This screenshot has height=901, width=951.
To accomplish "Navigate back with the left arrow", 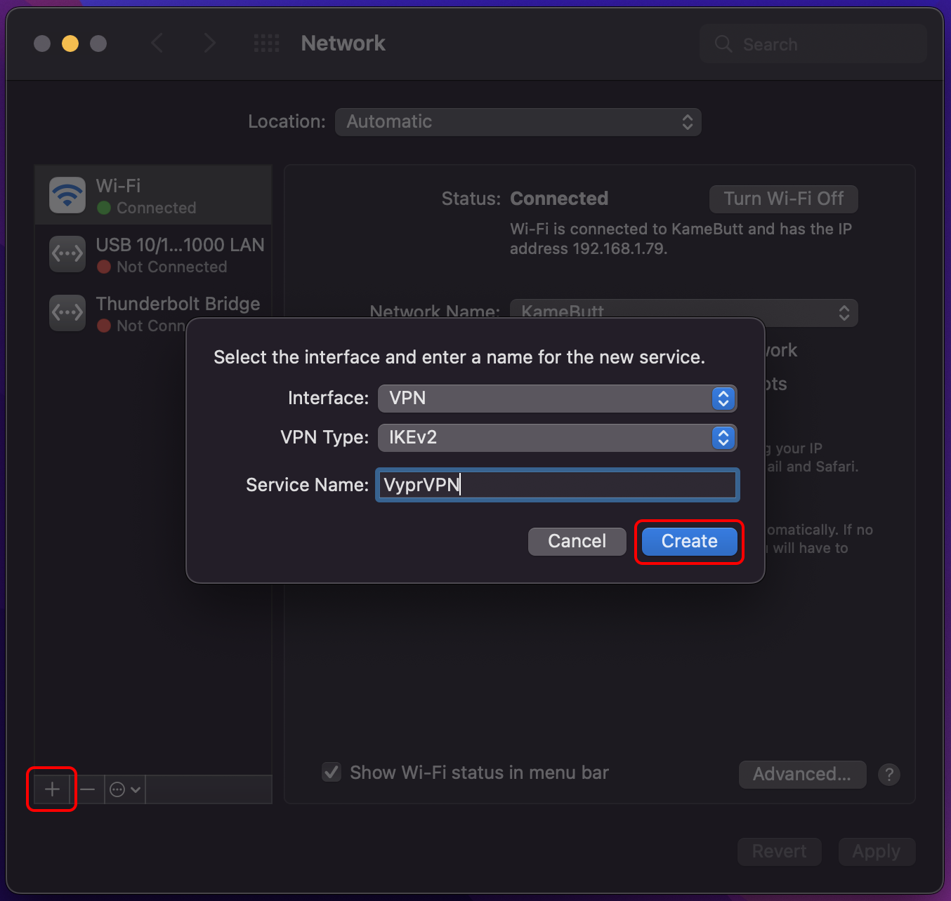I will pos(157,43).
